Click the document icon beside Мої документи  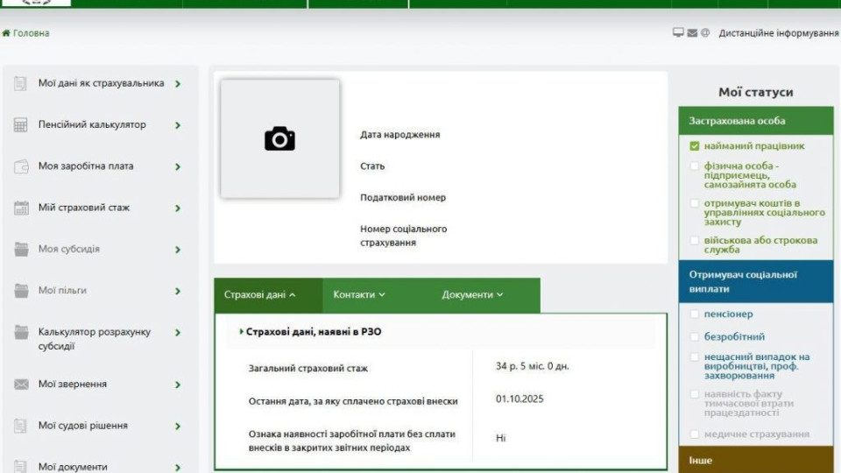[x=20, y=466]
